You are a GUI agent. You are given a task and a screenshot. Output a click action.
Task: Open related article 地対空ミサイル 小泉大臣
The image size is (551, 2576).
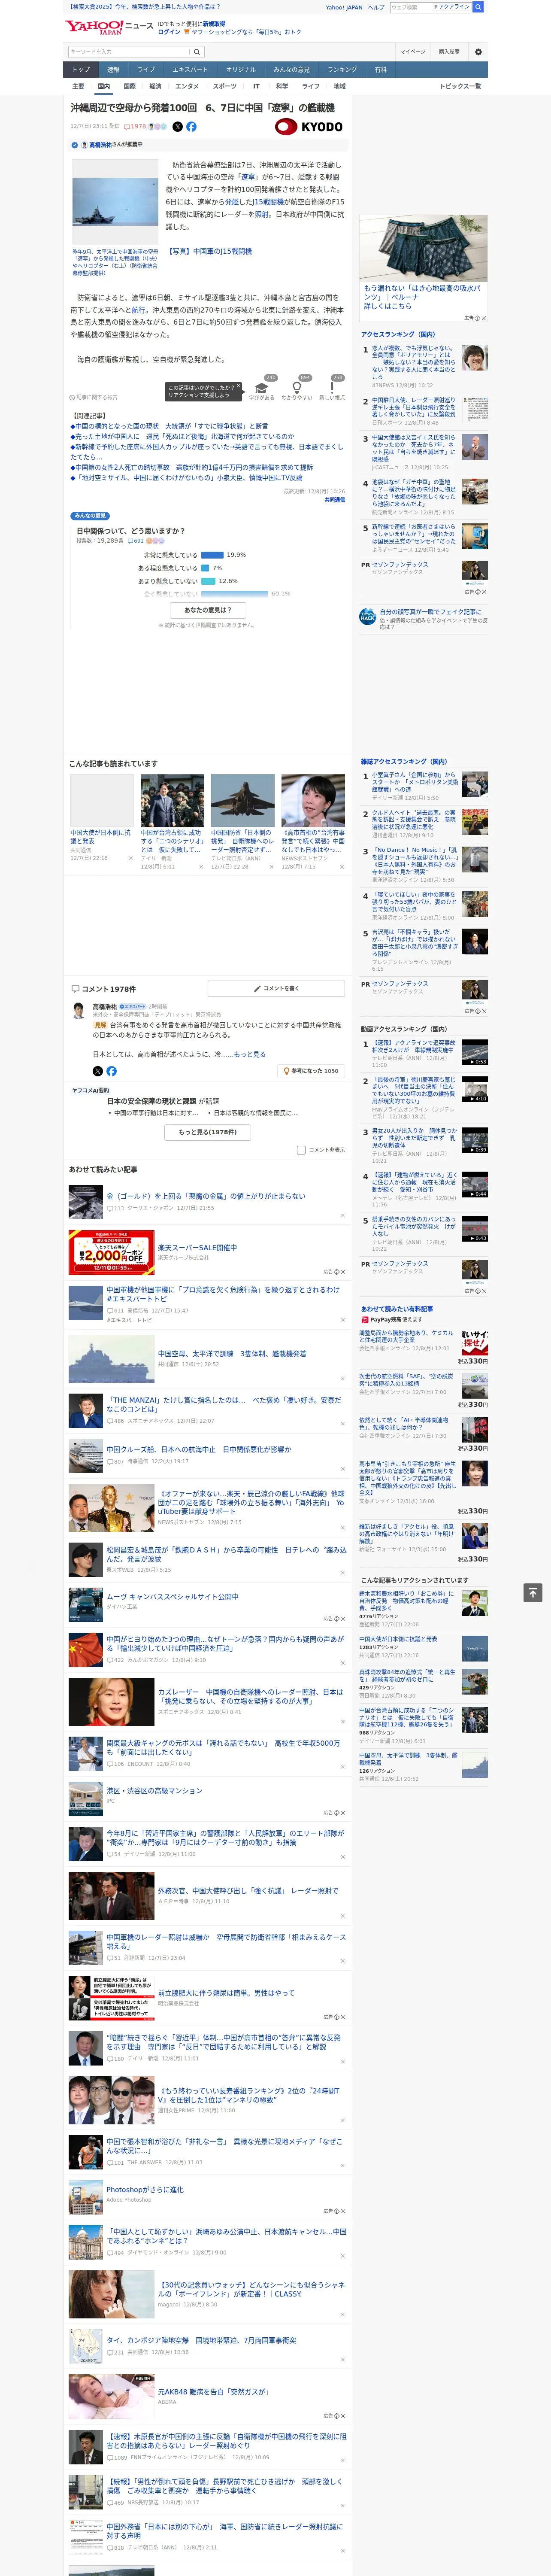(x=187, y=478)
